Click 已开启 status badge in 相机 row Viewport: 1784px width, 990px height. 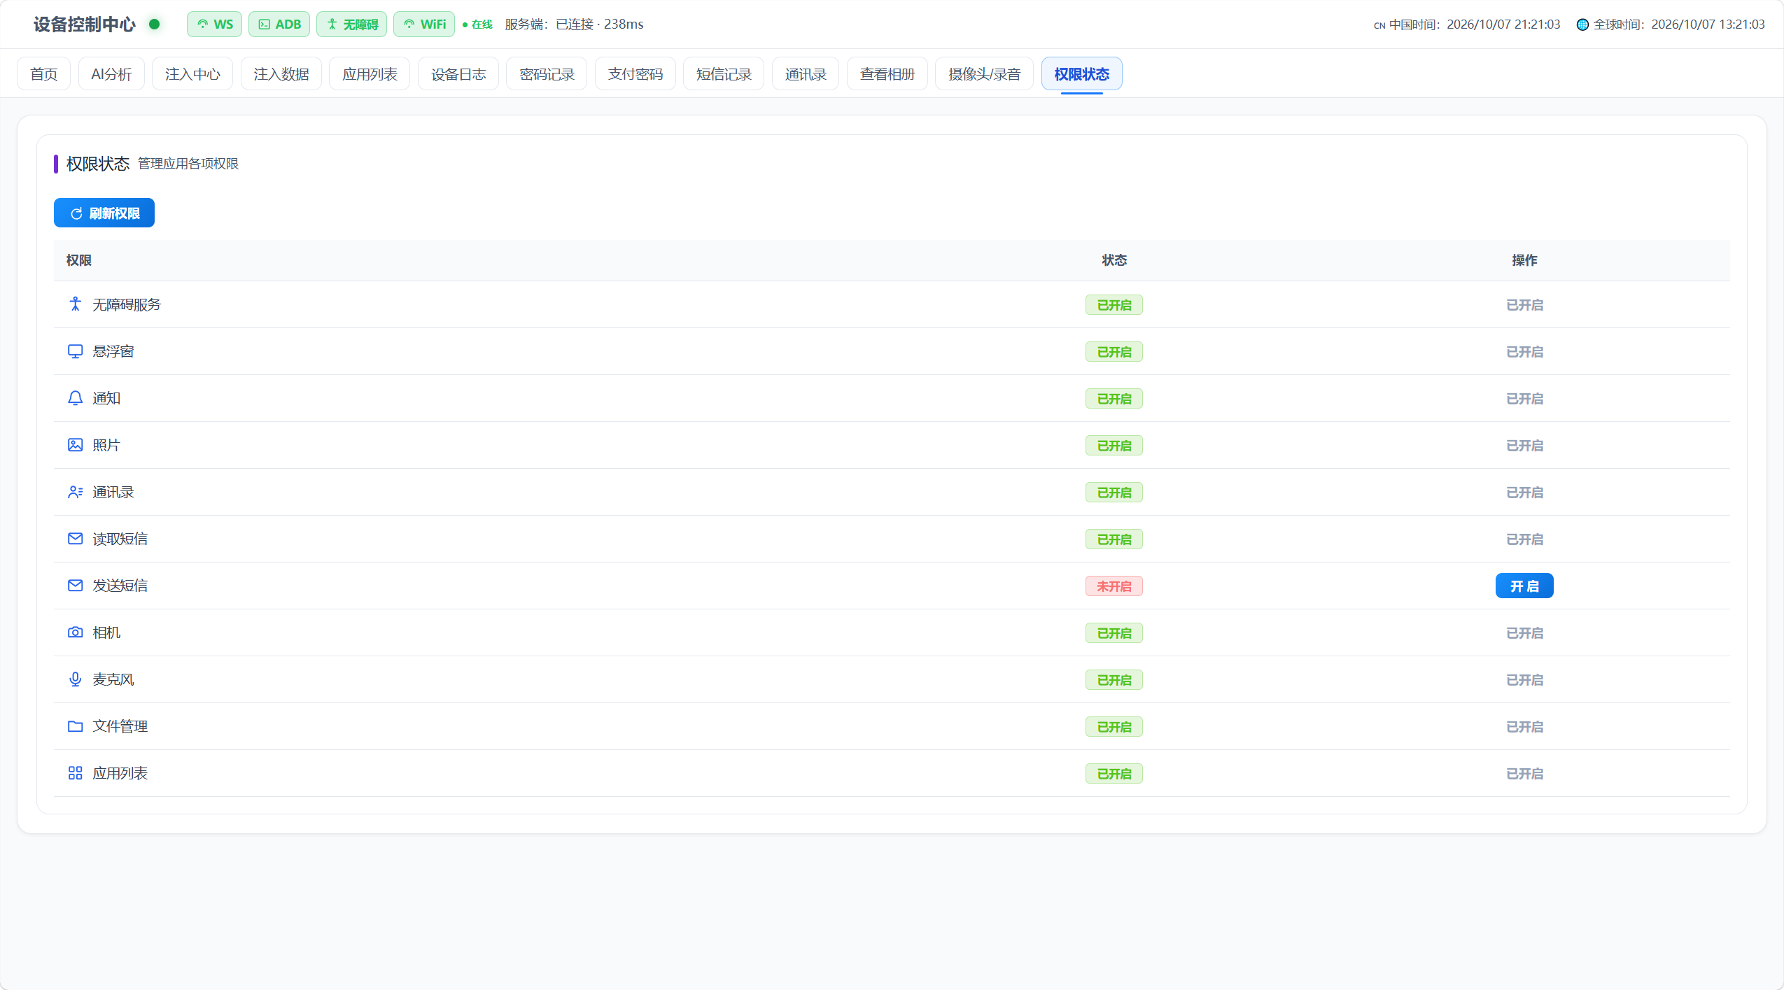pos(1114,632)
